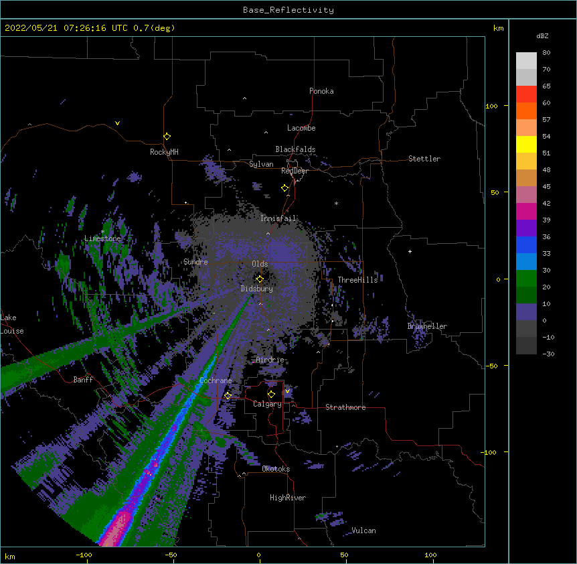Click the white asterisk marker near Limestone
Image resolution: width=577 pixels, height=564 pixels.
[103, 231]
